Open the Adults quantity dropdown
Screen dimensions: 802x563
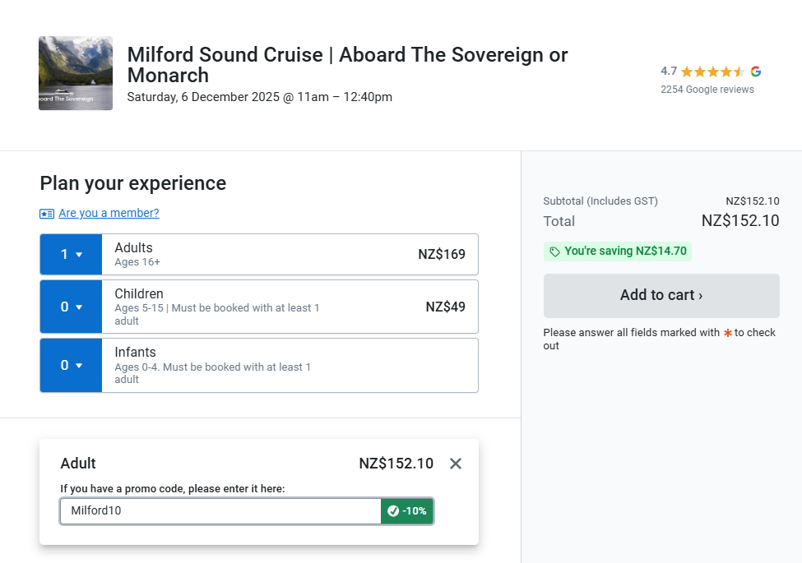pyautogui.click(x=71, y=255)
